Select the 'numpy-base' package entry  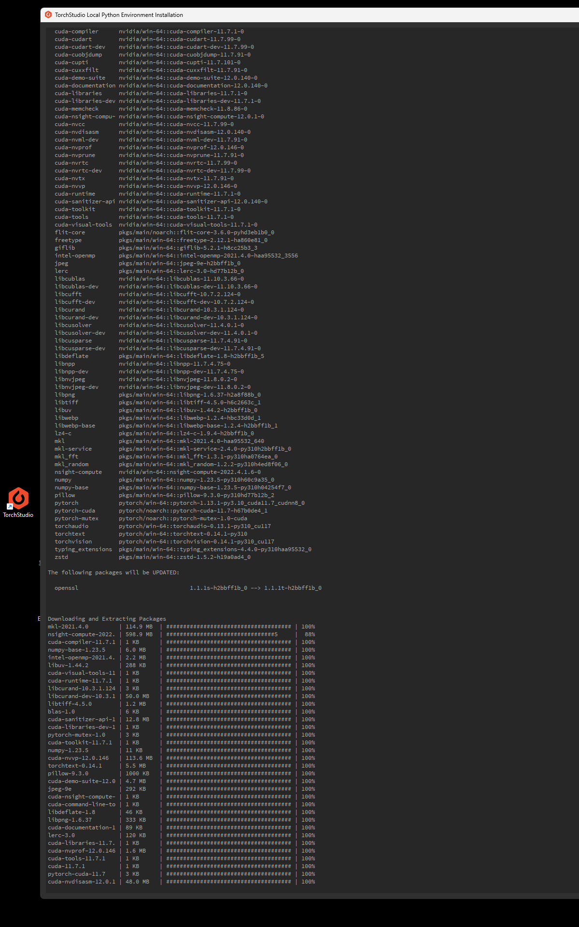(173, 487)
